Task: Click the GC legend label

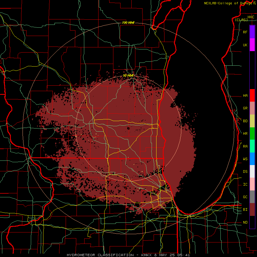Action: [x=245, y=197]
